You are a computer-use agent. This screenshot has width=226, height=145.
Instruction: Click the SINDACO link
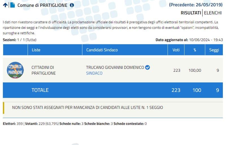click(94, 73)
